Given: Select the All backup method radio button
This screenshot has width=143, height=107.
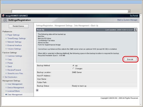Looking at the screenshot, I should (x=73, y=66).
